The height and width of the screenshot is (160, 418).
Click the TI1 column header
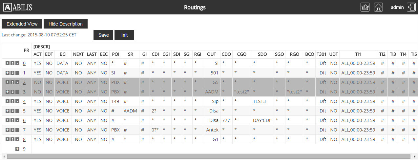point(358,54)
